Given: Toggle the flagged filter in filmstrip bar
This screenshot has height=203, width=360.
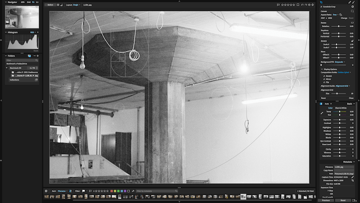Looking at the screenshot, I should [83, 191].
